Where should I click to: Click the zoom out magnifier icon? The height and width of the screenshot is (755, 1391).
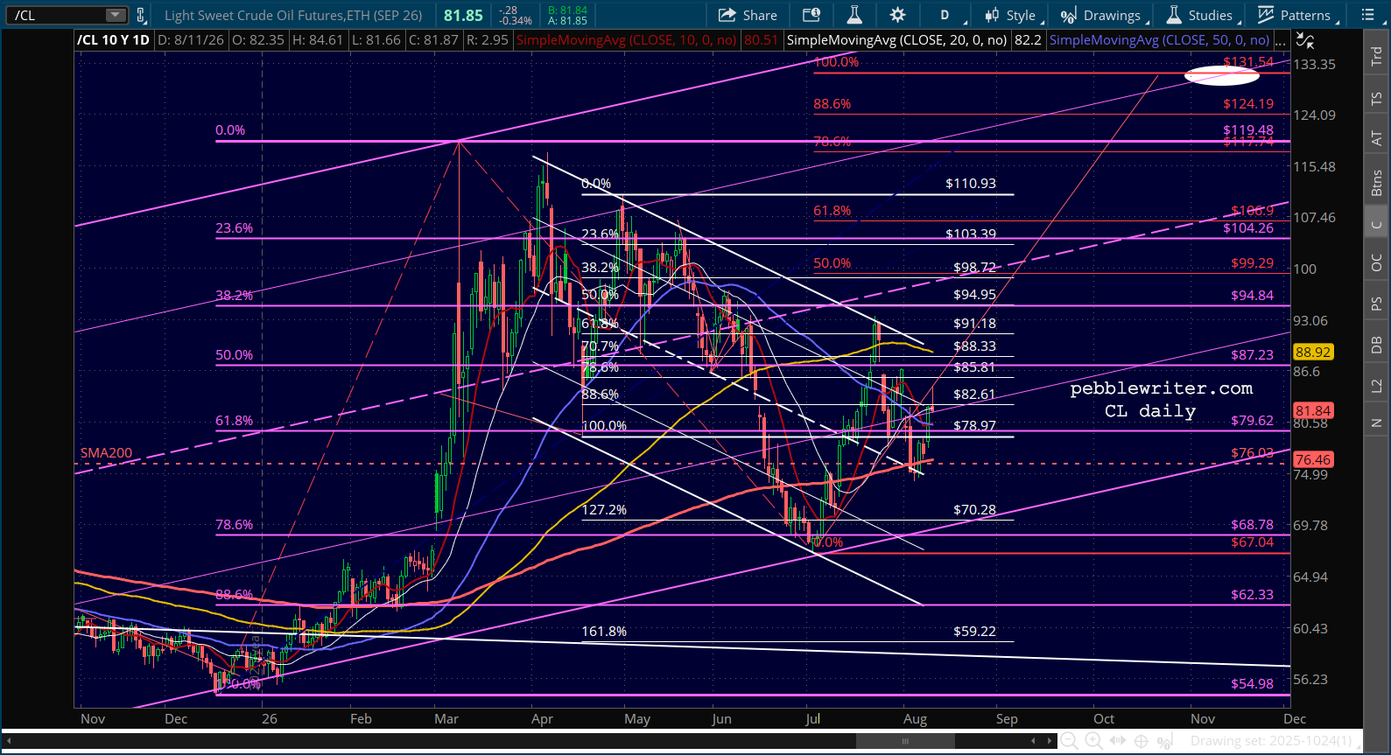[1070, 741]
